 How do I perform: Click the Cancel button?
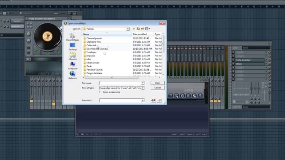point(157,88)
